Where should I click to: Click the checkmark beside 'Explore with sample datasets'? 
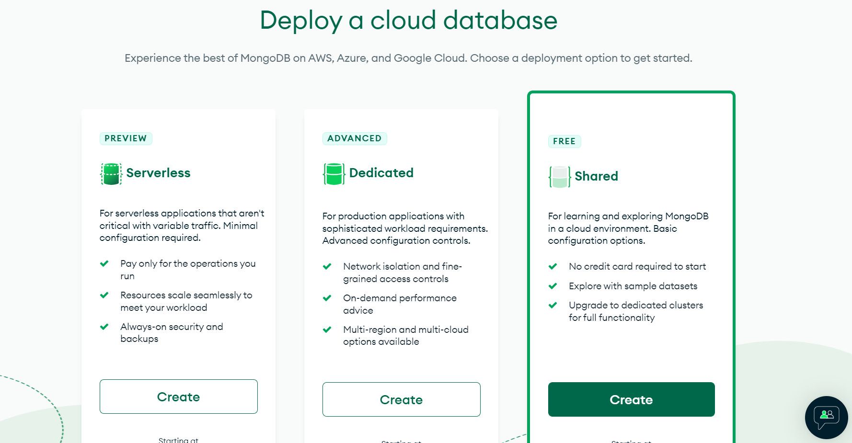click(x=554, y=285)
